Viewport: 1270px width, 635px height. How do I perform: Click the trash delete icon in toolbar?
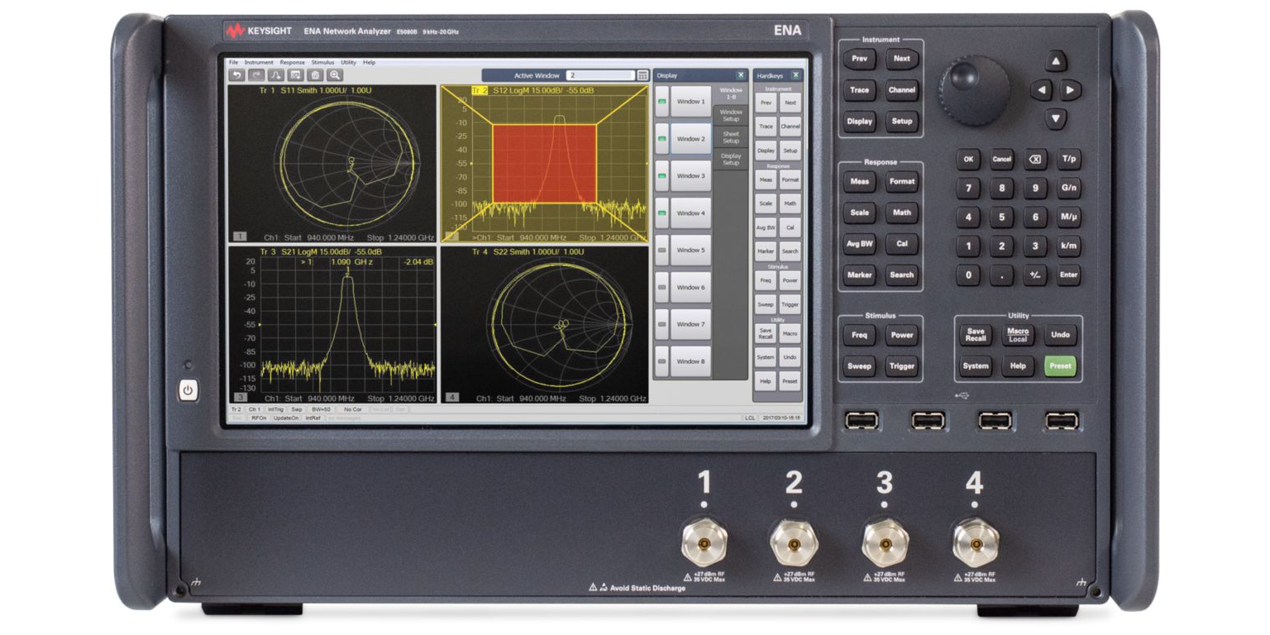click(315, 75)
